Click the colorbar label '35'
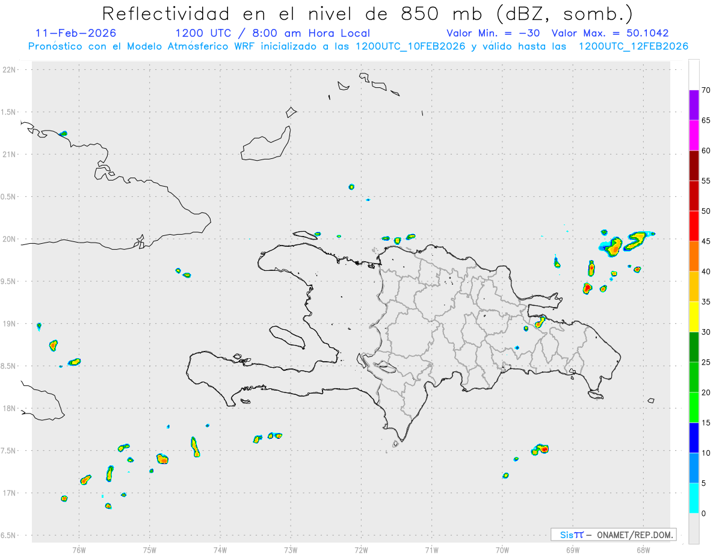This screenshot has height=558, width=722. click(706, 302)
